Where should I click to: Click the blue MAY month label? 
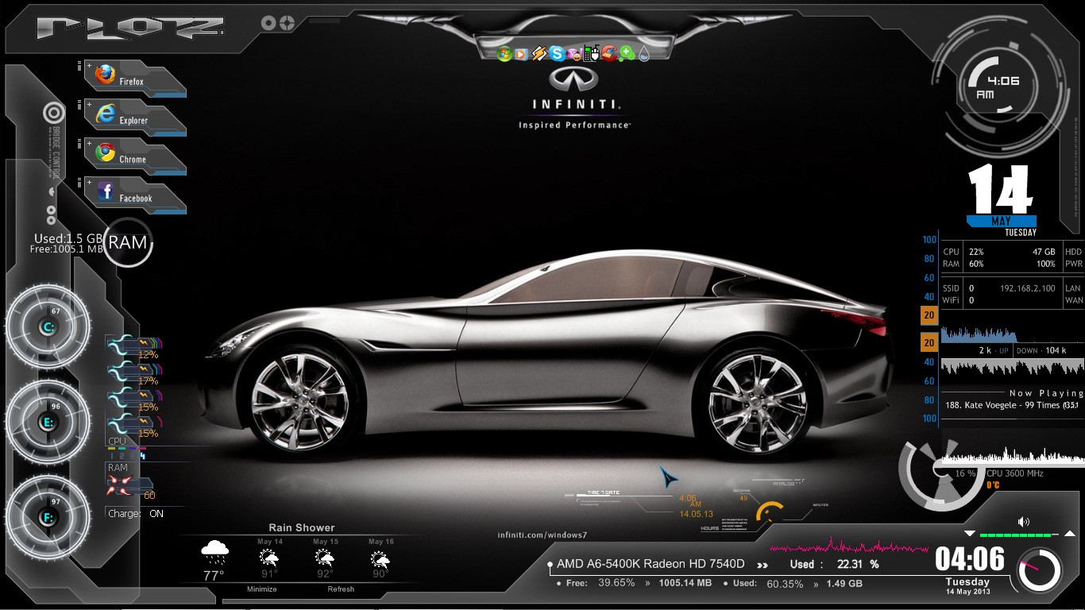pos(1002,222)
